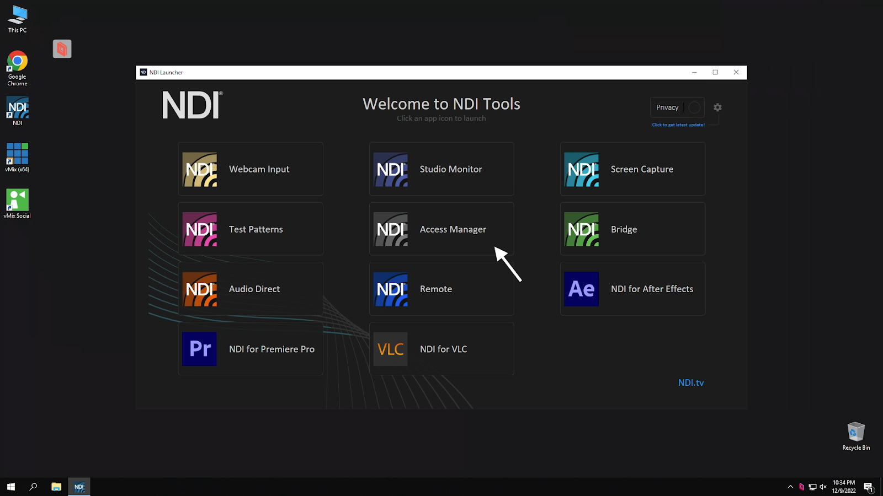Select the red app desktop icon
883x496 pixels.
coord(62,49)
